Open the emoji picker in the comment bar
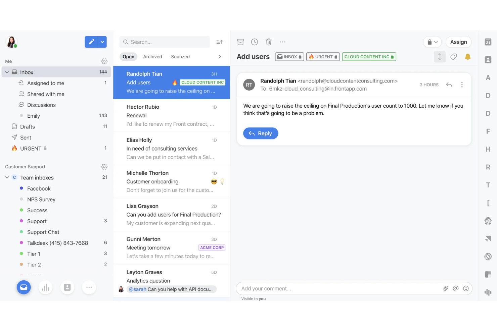The height and width of the screenshot is (331, 497). [x=466, y=288]
